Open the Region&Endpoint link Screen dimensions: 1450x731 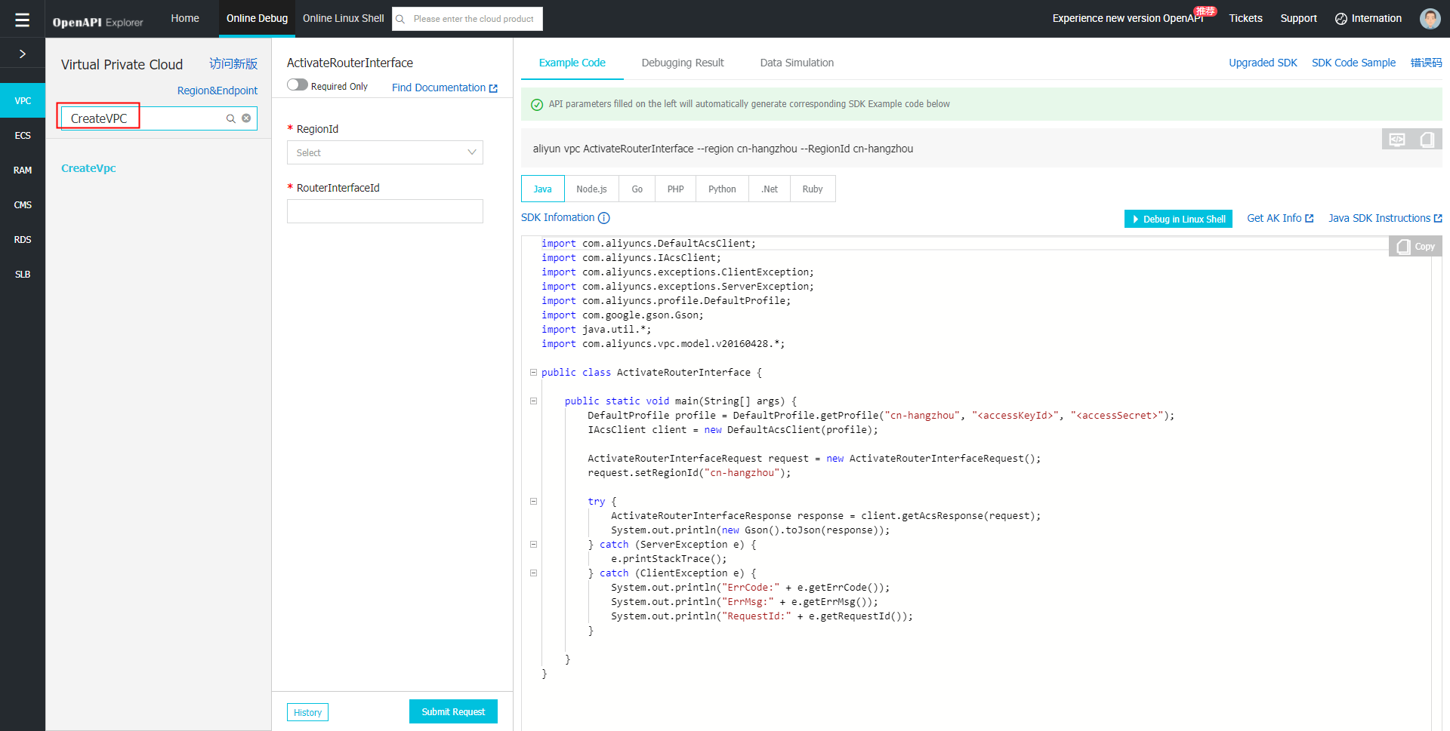coord(217,91)
